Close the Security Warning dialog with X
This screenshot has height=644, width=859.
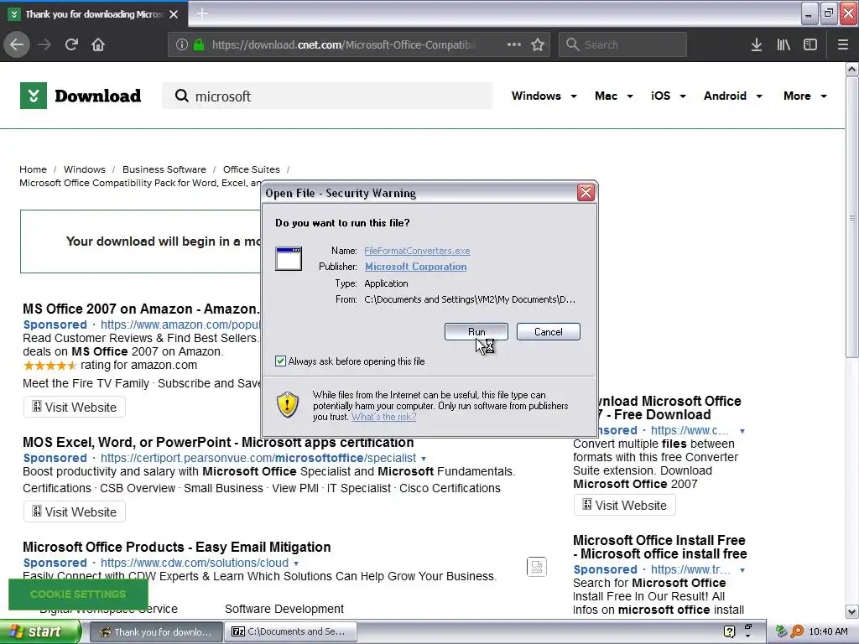[586, 192]
